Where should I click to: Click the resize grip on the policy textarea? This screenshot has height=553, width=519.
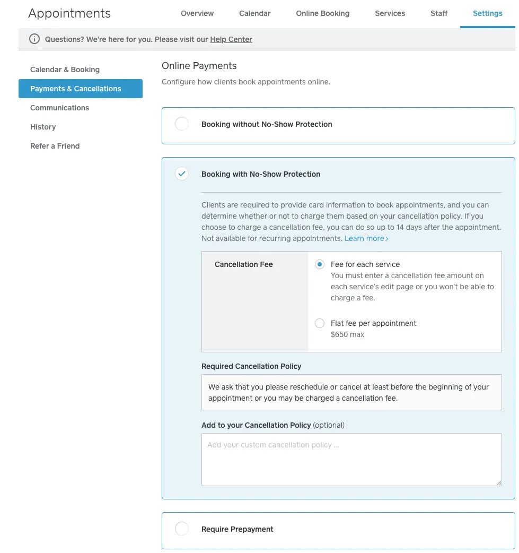(499, 482)
